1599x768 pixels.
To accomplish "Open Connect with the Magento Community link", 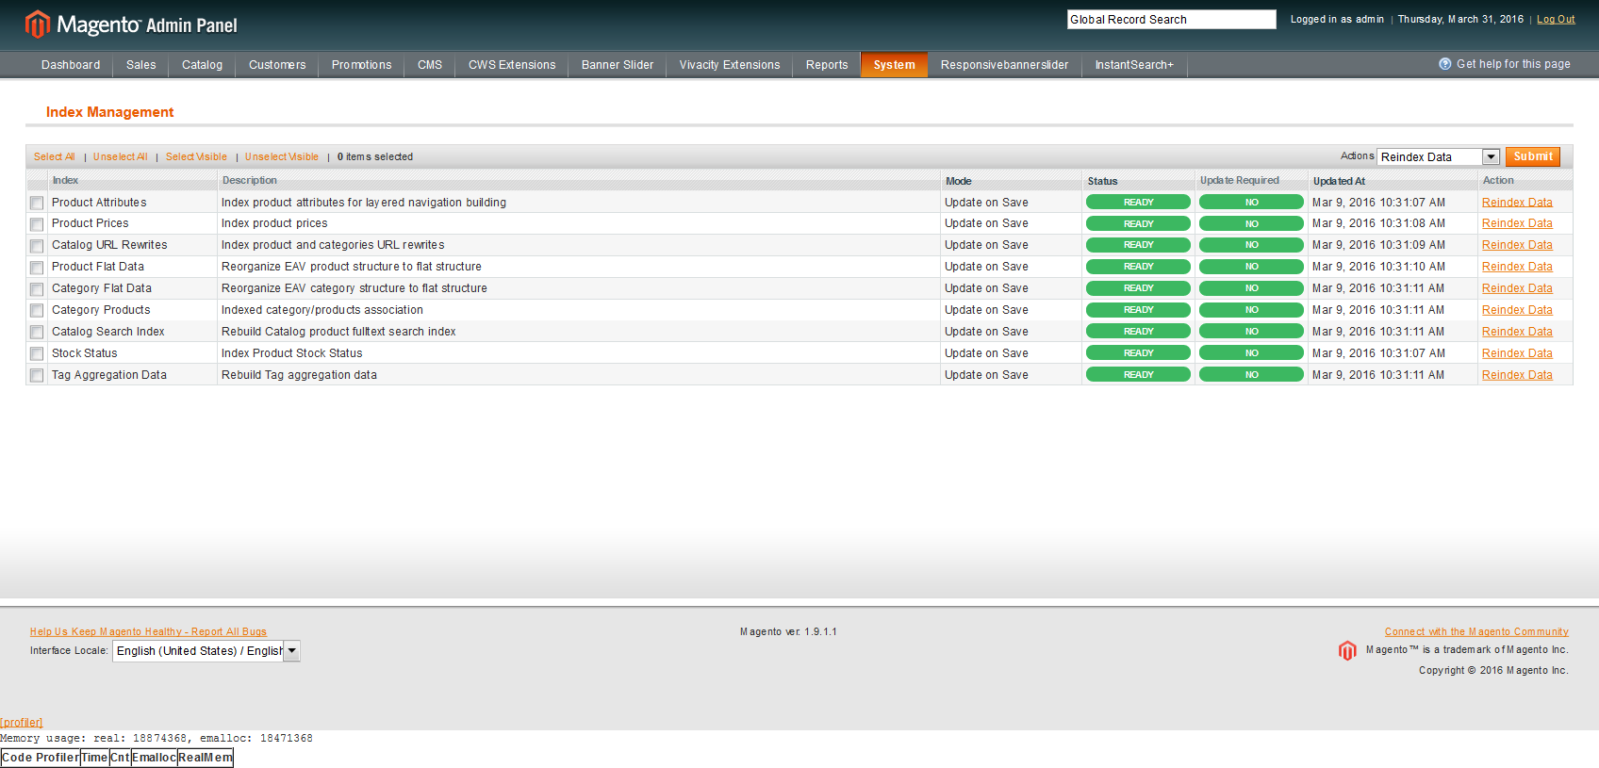I will pyautogui.click(x=1476, y=631).
